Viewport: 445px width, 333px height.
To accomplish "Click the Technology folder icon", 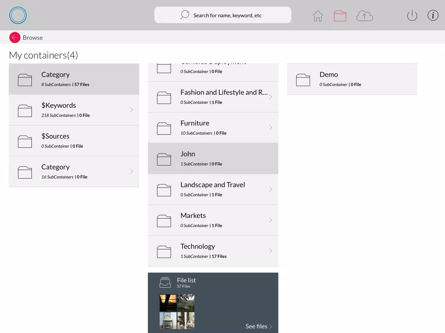I will tap(164, 252).
